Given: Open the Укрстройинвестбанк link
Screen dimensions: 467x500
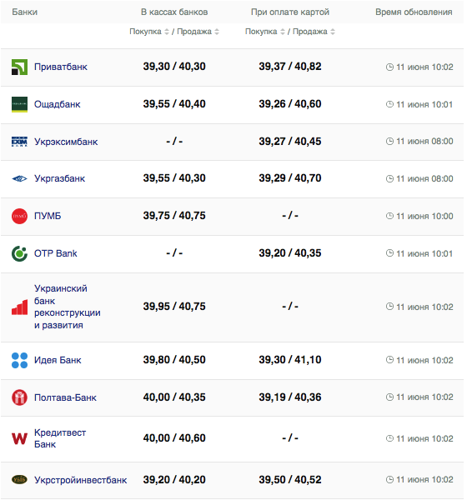Looking at the screenshot, I should [80, 480].
